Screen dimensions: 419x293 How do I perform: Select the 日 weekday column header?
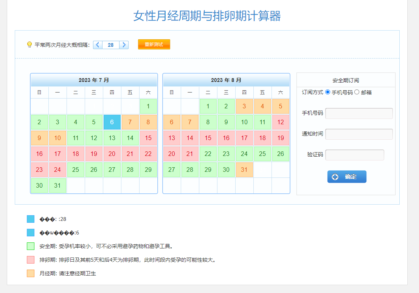pos(39,92)
